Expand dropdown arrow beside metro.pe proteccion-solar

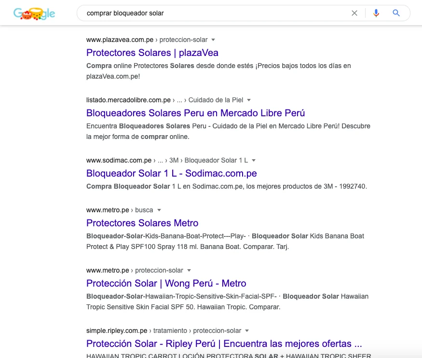pos(189,270)
